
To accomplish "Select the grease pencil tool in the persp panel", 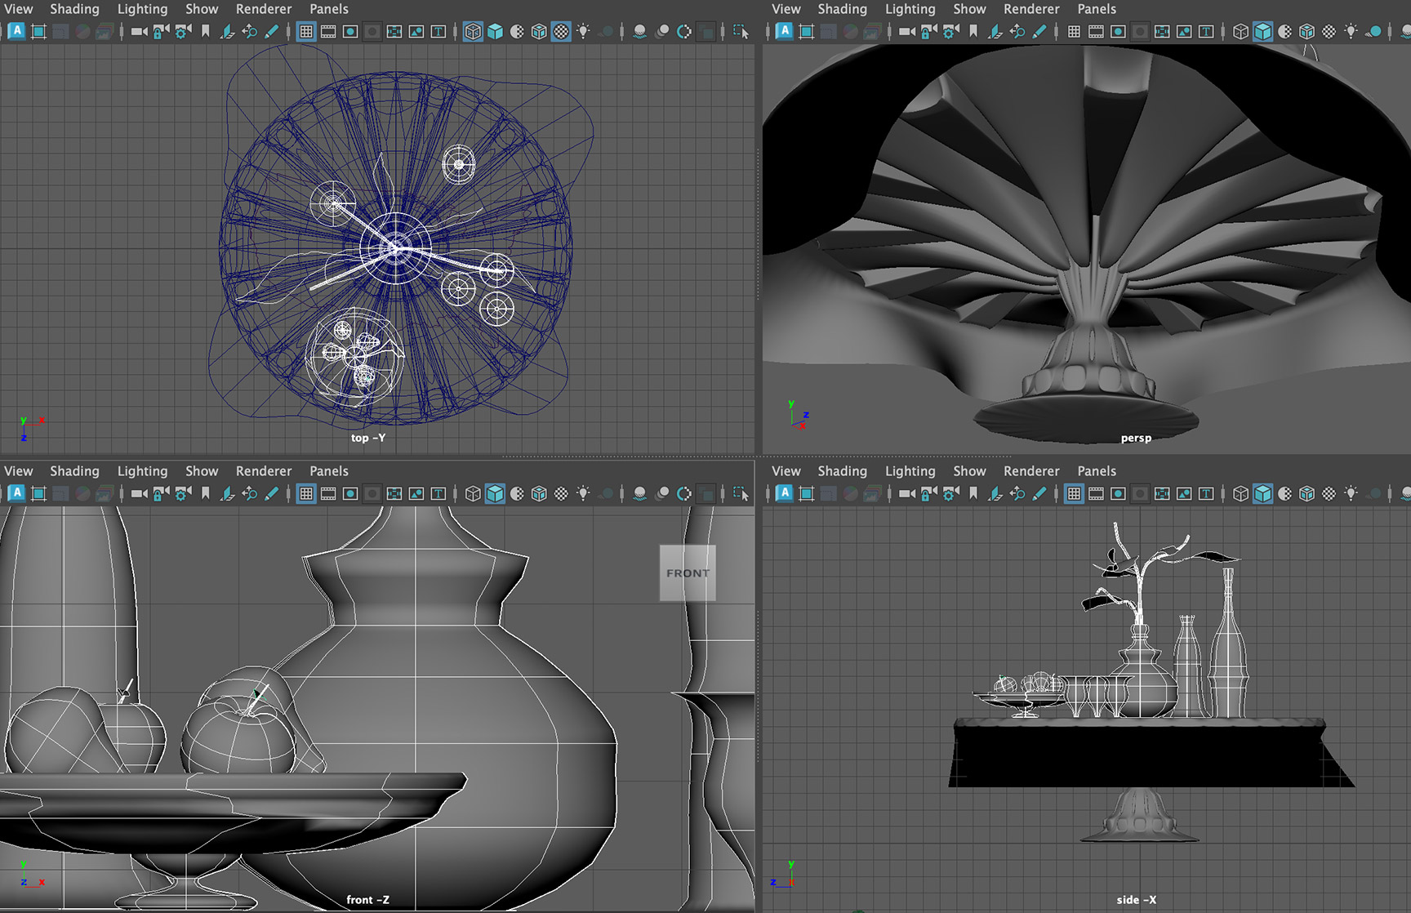I will (1039, 32).
